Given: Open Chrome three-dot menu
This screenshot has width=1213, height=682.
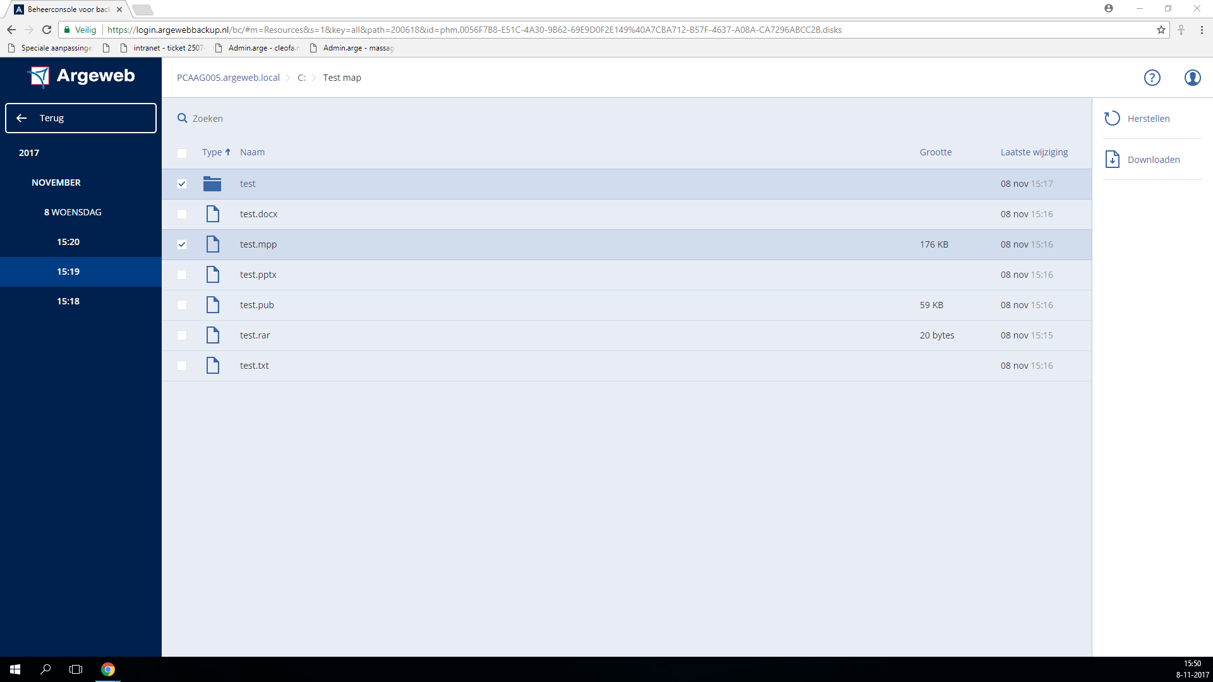Looking at the screenshot, I should (x=1202, y=30).
